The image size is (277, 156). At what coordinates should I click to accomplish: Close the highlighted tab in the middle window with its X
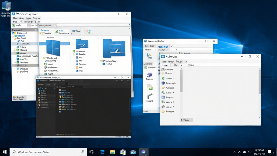[172, 46]
